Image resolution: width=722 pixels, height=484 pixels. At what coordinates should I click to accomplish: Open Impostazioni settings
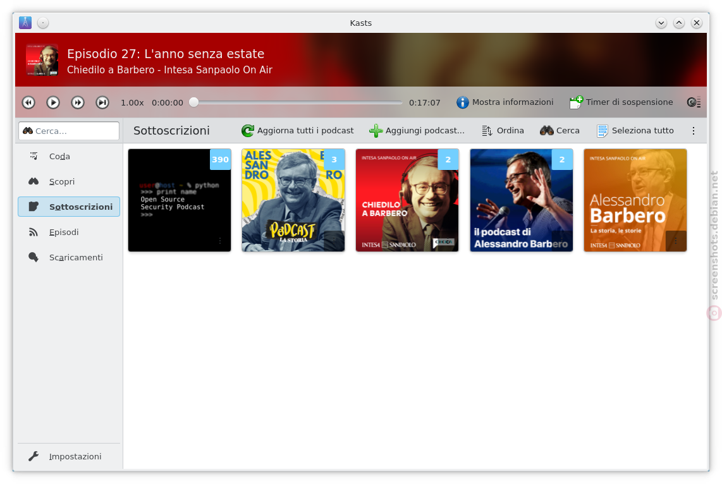click(x=69, y=456)
